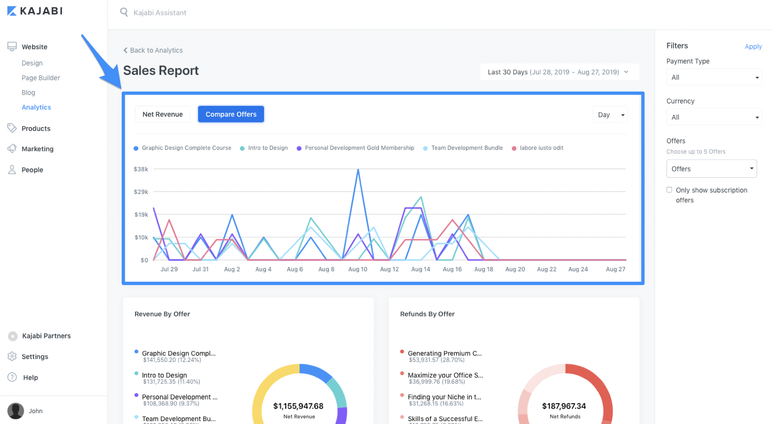Image resolution: width=771 pixels, height=424 pixels.
Task: Click the Sales Report heading
Action: point(161,70)
